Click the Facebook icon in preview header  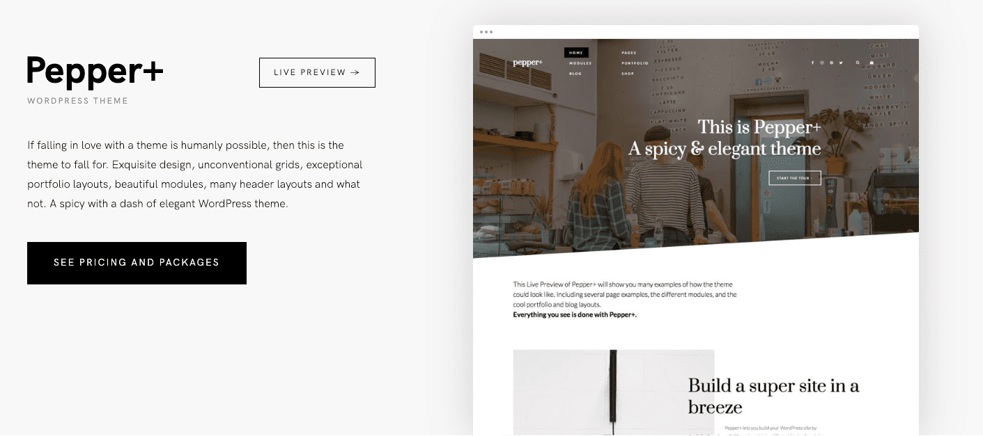click(x=812, y=63)
